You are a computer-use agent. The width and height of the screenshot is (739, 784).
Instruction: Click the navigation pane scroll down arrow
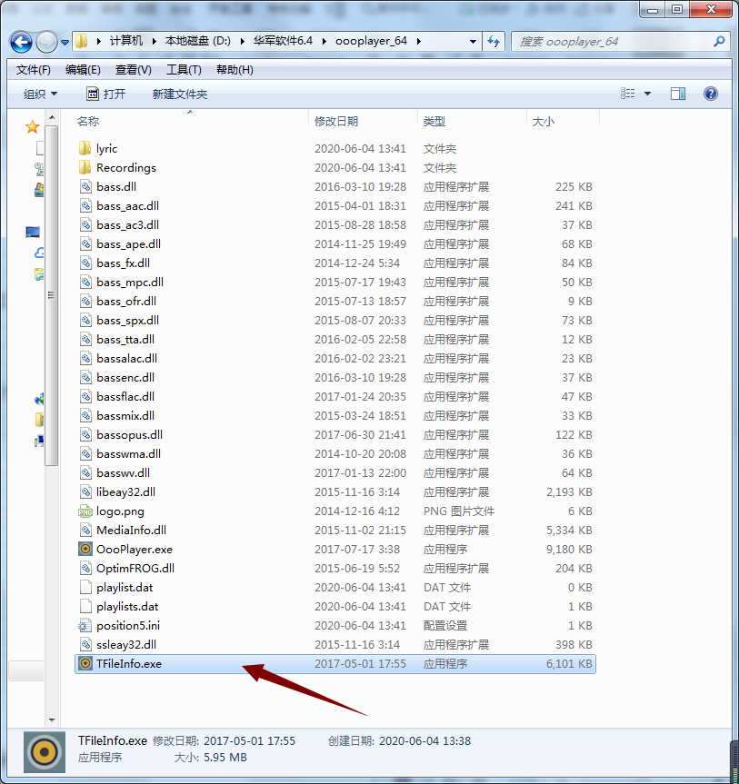coord(52,720)
